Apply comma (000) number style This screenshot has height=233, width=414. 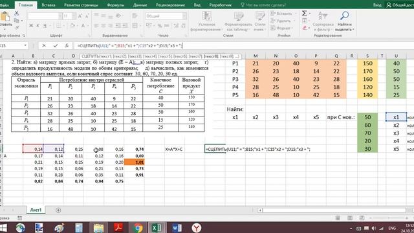click(x=167, y=25)
